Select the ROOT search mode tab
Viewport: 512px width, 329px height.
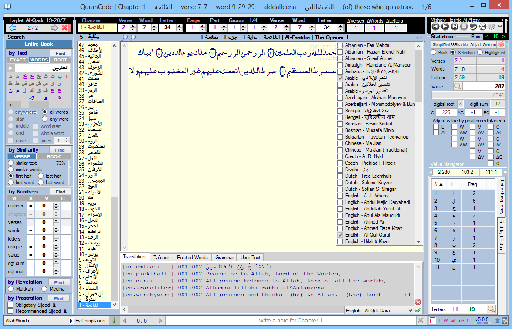click(61, 60)
